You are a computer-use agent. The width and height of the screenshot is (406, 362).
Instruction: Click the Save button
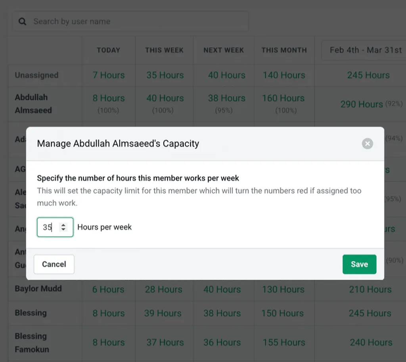[x=359, y=264]
